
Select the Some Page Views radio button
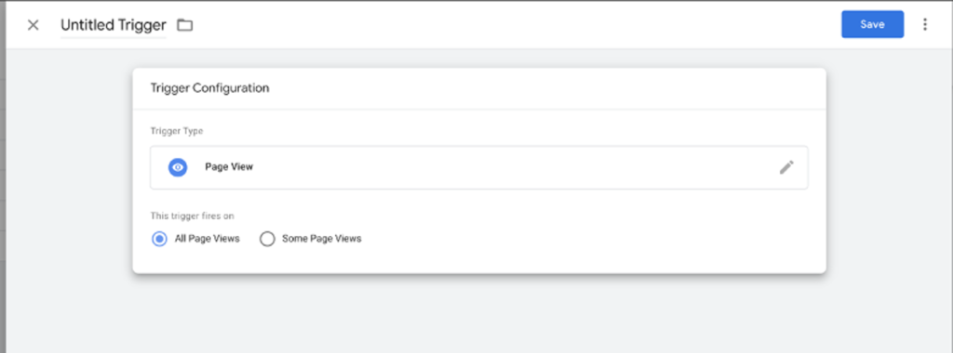pos(267,239)
